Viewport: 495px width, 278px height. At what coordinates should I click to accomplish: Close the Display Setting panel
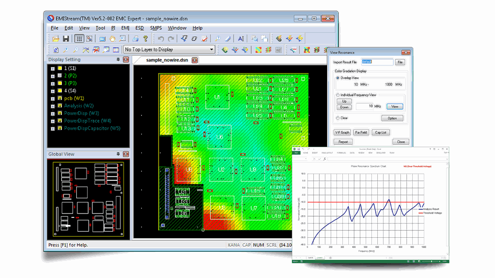tap(126, 60)
